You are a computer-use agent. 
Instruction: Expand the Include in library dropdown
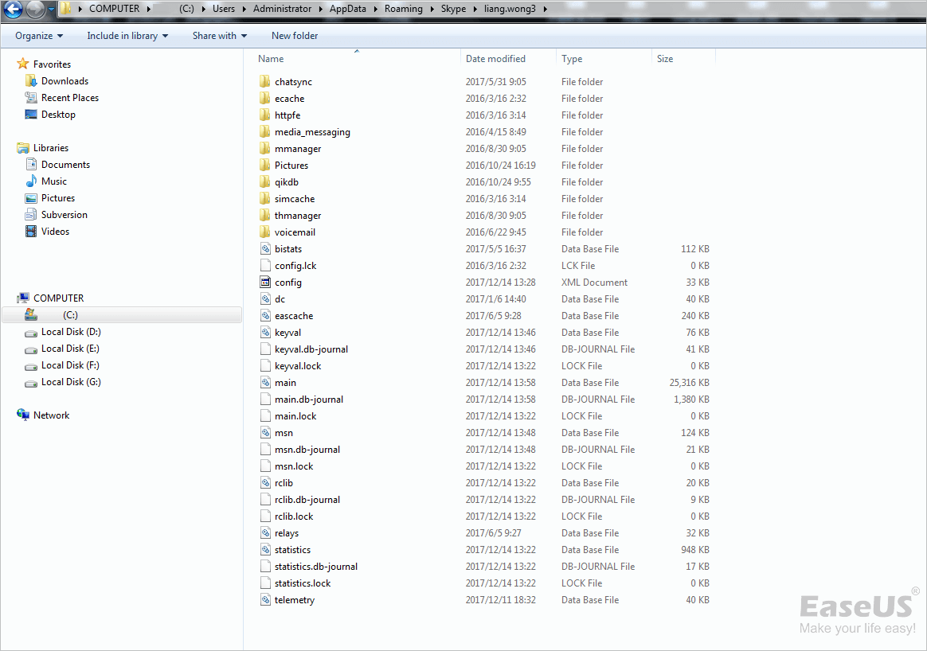point(127,36)
